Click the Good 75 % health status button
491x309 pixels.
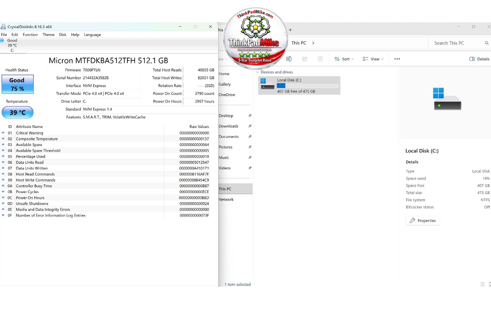click(x=18, y=84)
